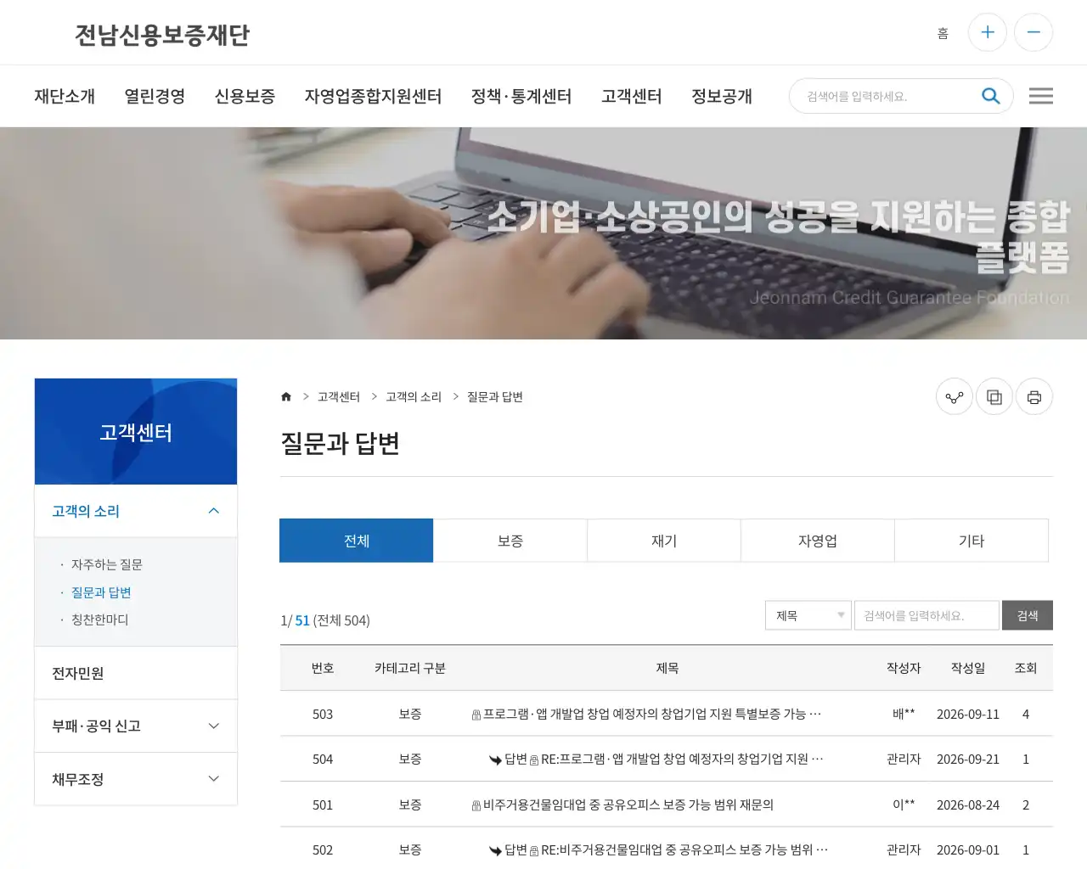Click date 2026-09-11 in row 503
Screen dimensions: 1087x869
(968, 714)
